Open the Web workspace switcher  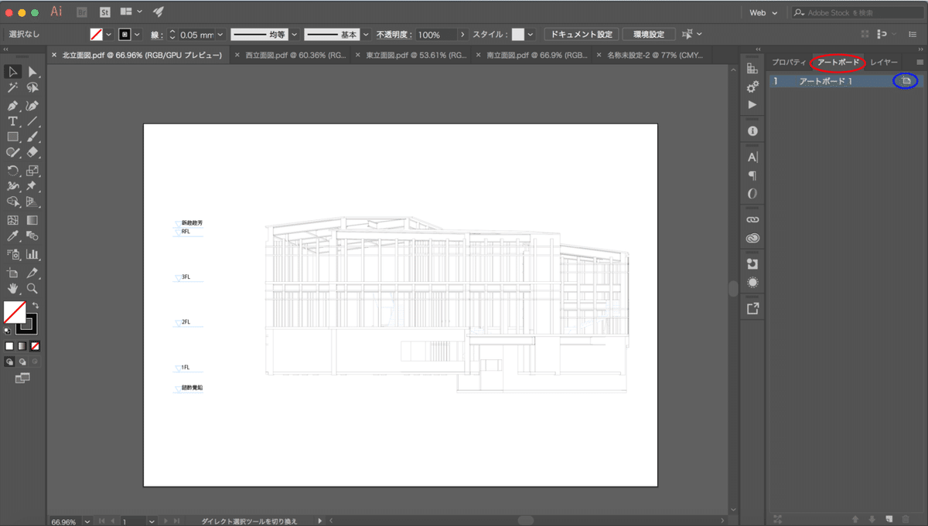coord(765,12)
